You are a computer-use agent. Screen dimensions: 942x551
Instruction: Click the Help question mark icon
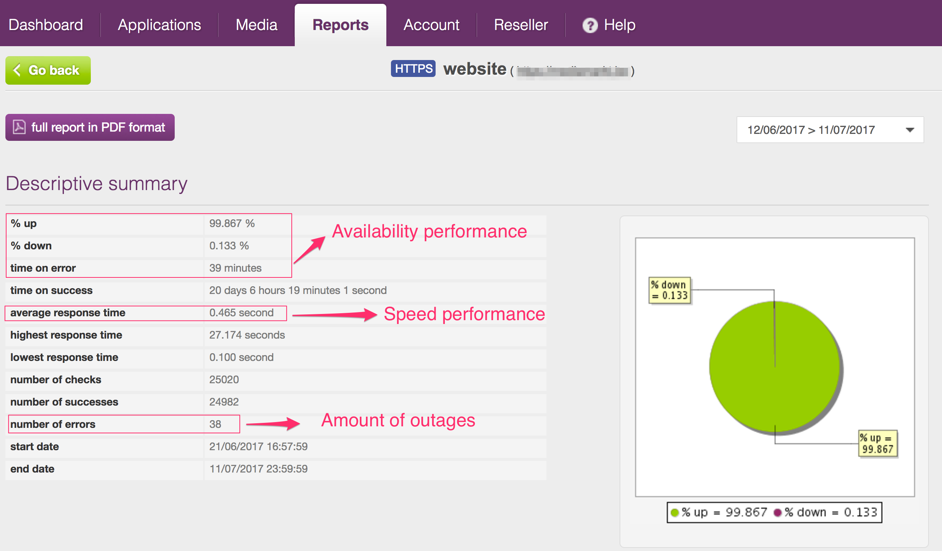pos(590,25)
